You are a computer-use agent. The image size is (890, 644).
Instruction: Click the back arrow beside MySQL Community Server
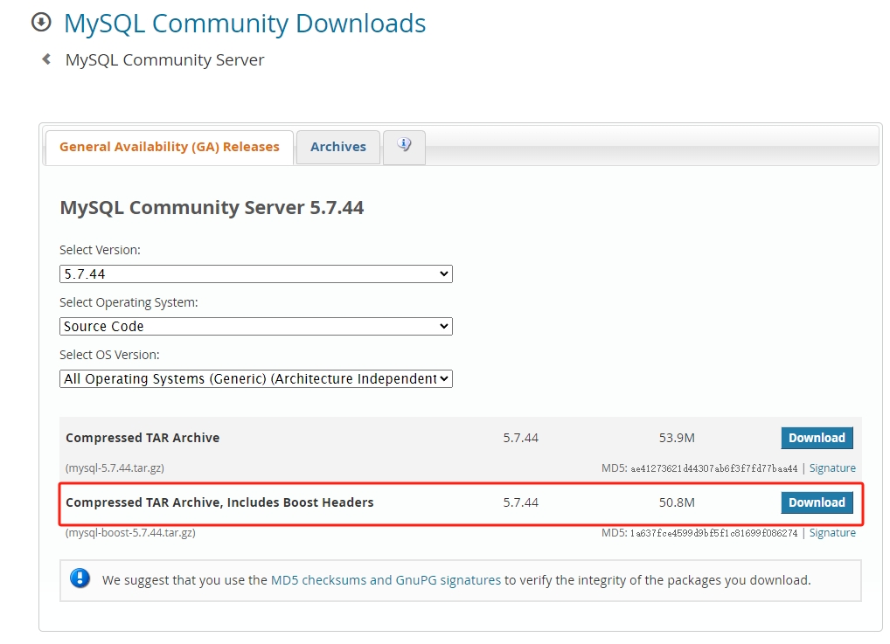(x=46, y=59)
